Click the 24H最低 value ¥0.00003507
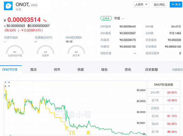This screenshot has height=136, width=183. pos(127,33)
